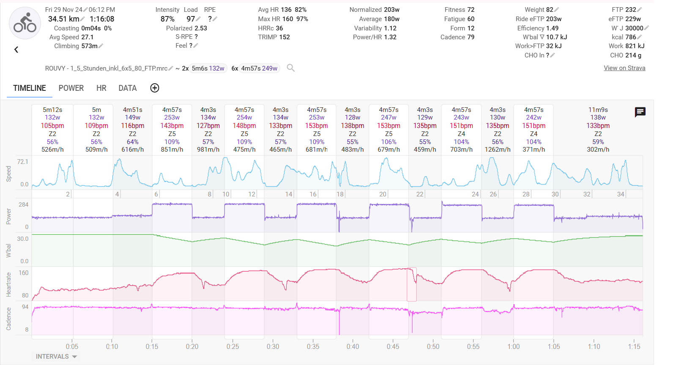Select the 4m3s 134w 127bpm interval card
673x365 pixels.
coord(208,129)
